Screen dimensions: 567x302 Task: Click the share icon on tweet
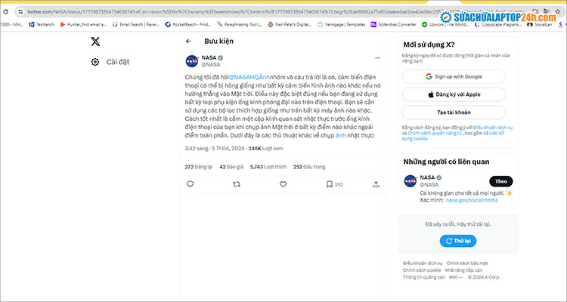(376, 183)
